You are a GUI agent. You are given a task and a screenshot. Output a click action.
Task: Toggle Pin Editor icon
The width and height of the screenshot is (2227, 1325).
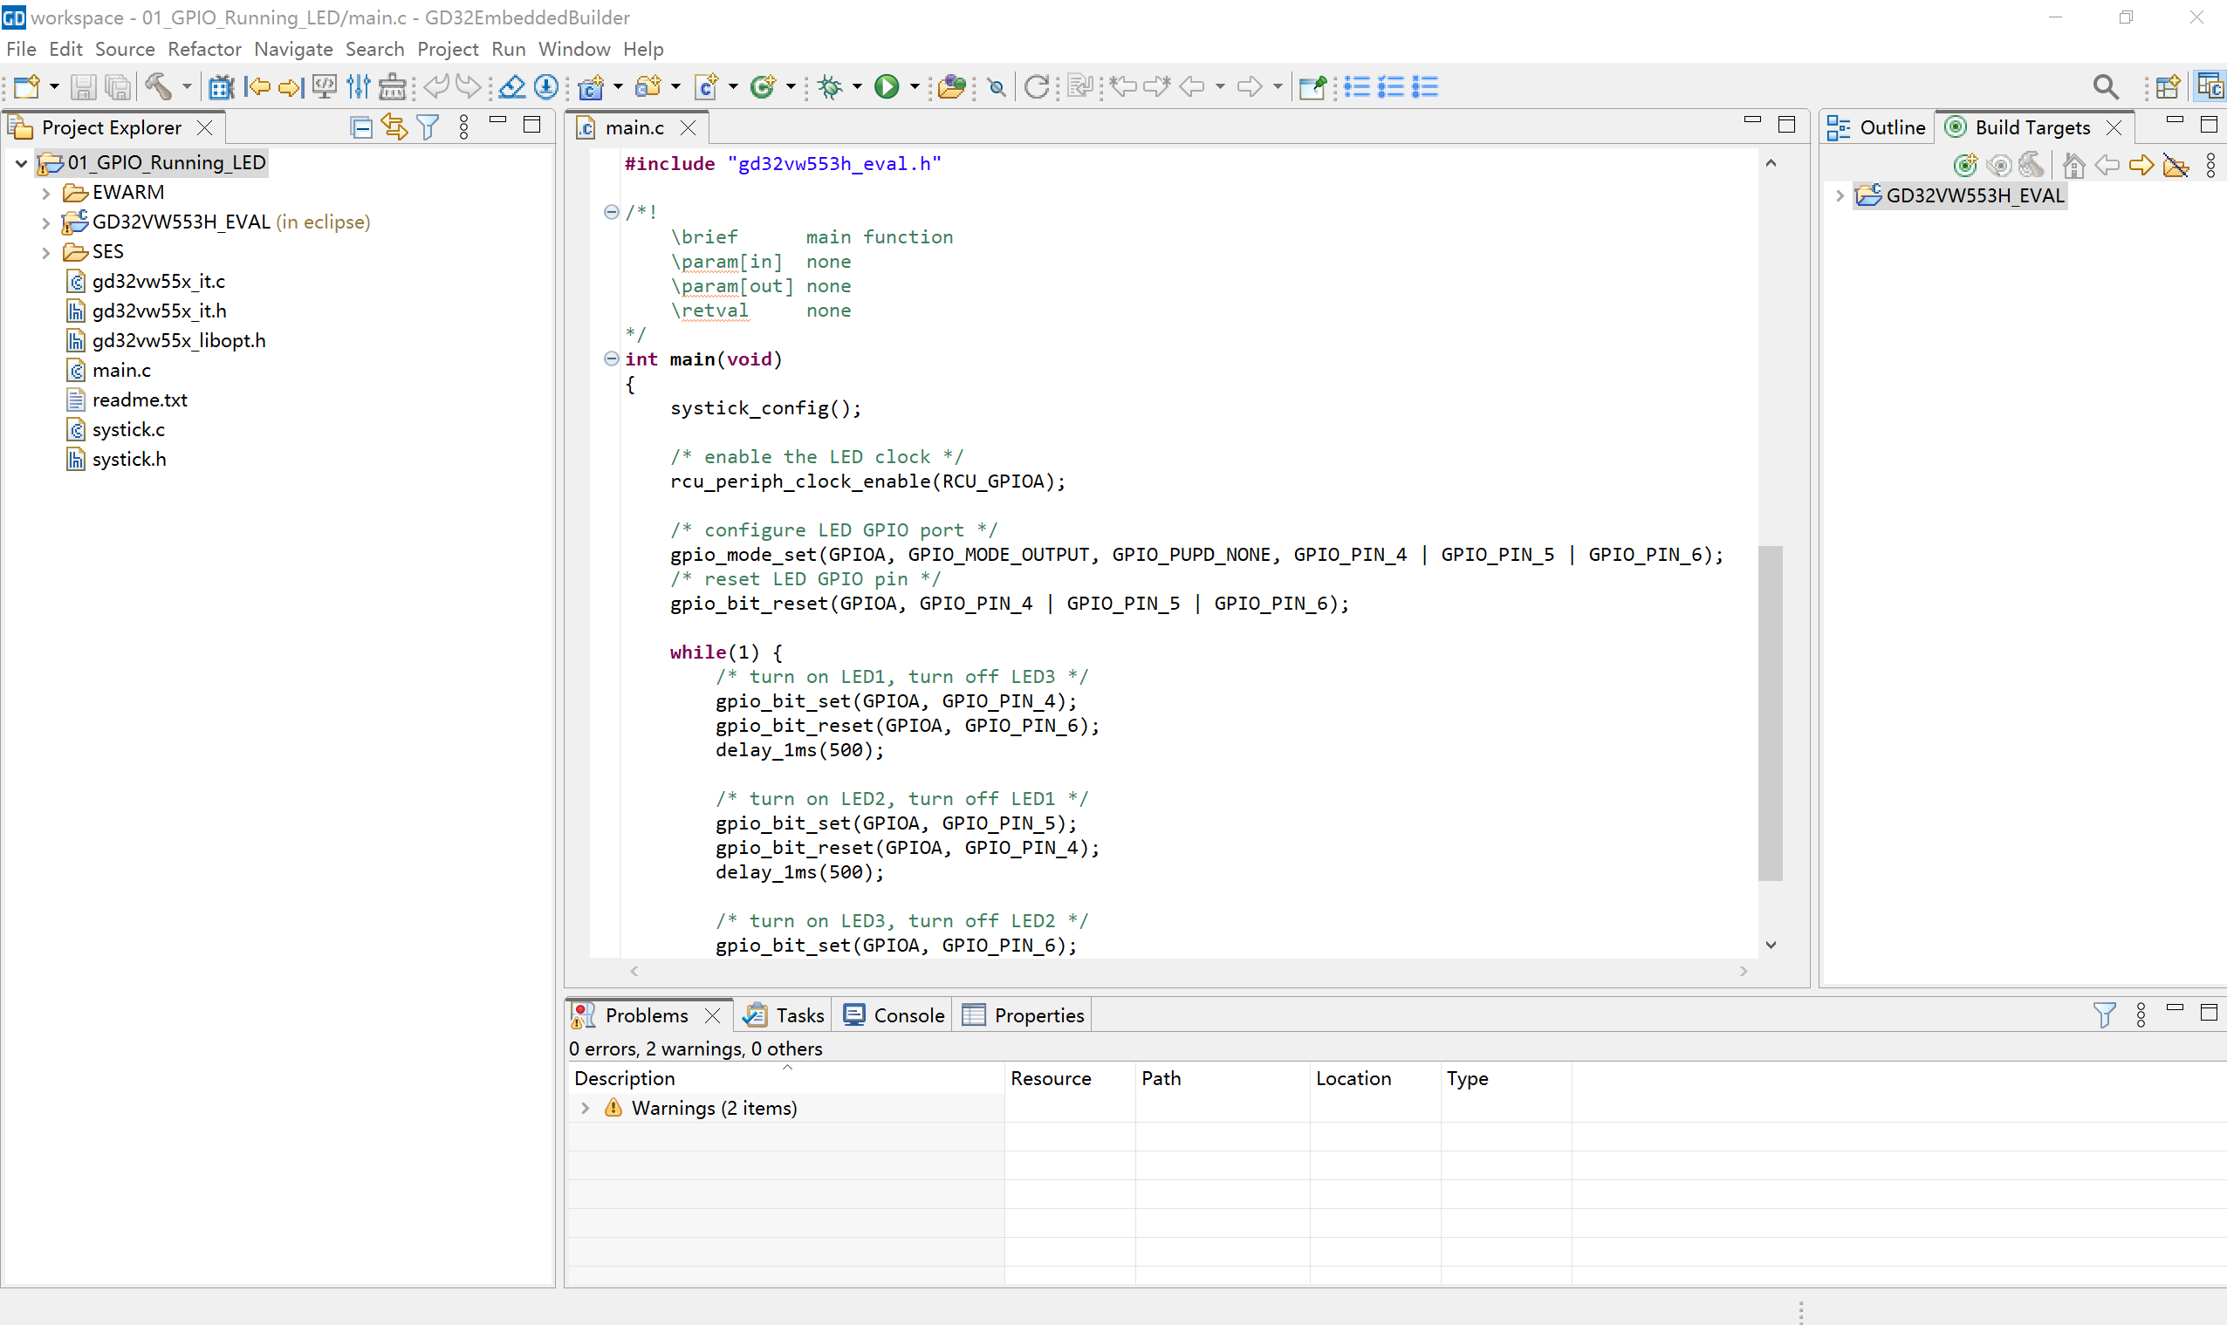(1312, 86)
